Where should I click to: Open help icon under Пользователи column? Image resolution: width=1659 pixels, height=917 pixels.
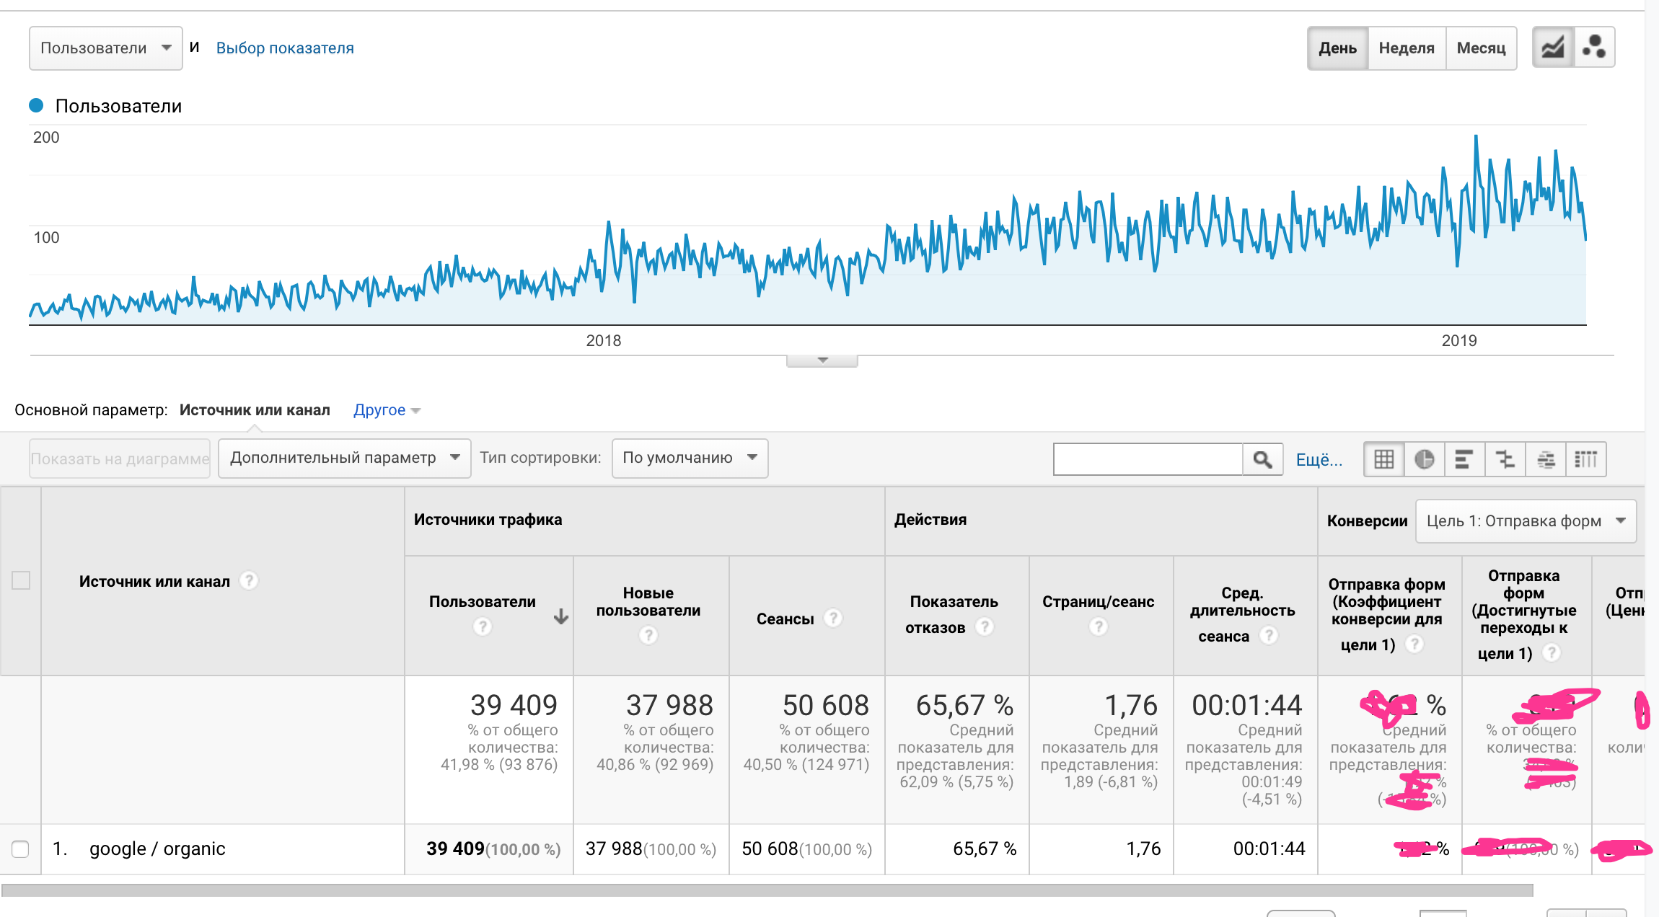483,626
